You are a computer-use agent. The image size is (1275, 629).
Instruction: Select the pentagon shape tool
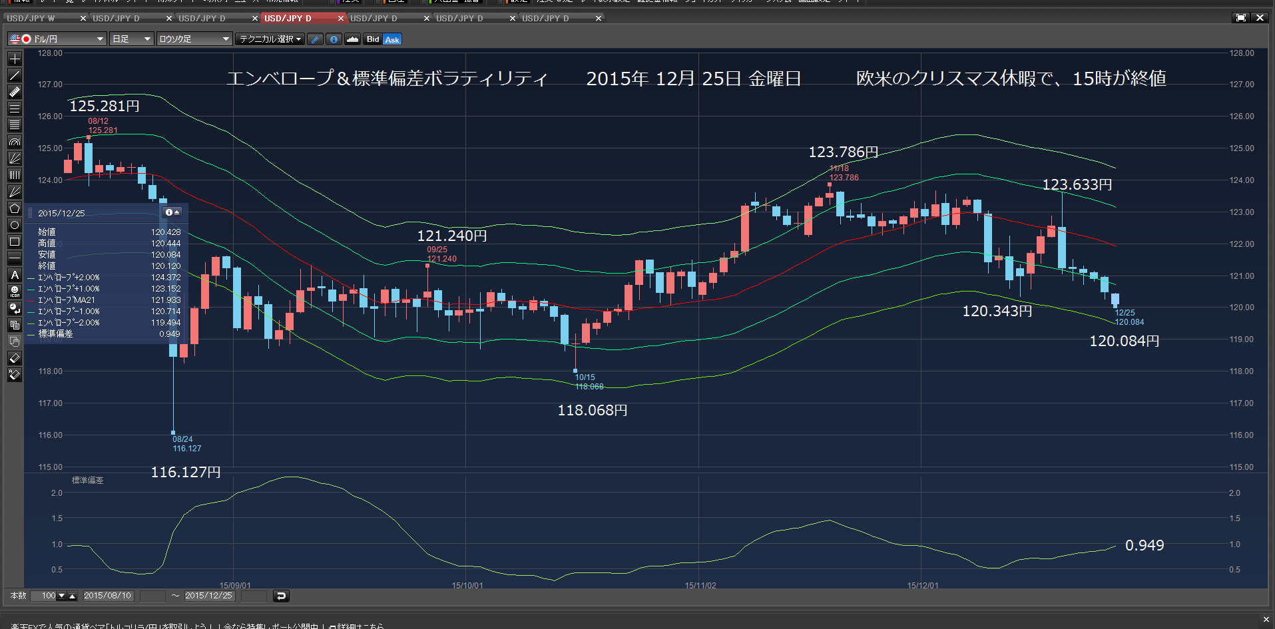pos(15,208)
